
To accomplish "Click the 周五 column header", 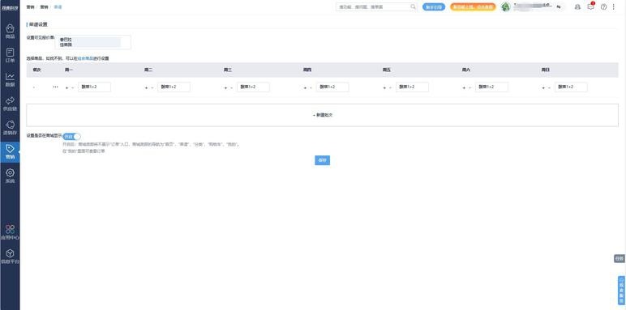I will 387,70.
